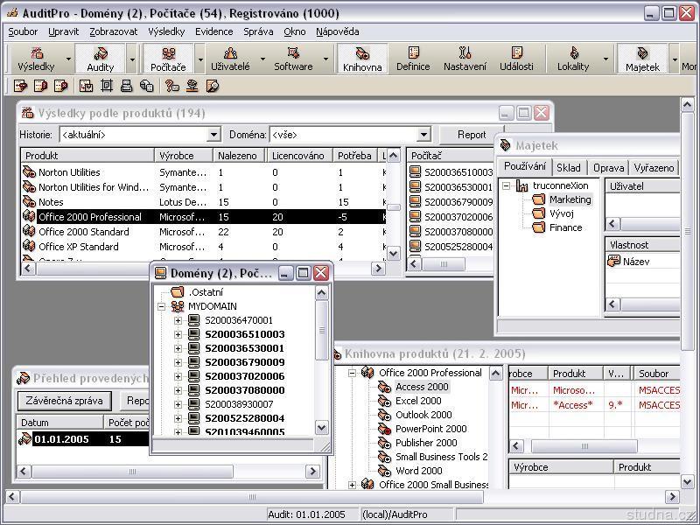Select Office 2000 Professional row
Viewport: 700px width, 525px height.
89,217
